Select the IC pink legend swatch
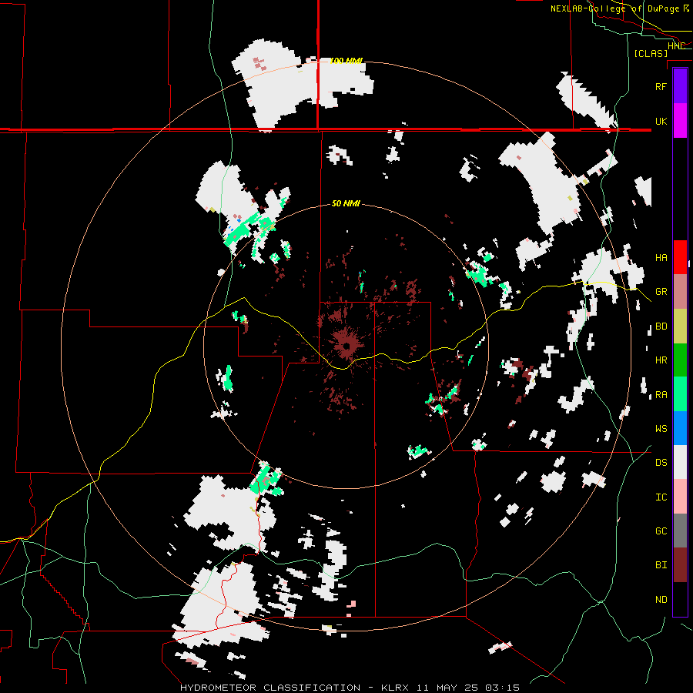This screenshot has width=693, height=693. pyautogui.click(x=680, y=497)
